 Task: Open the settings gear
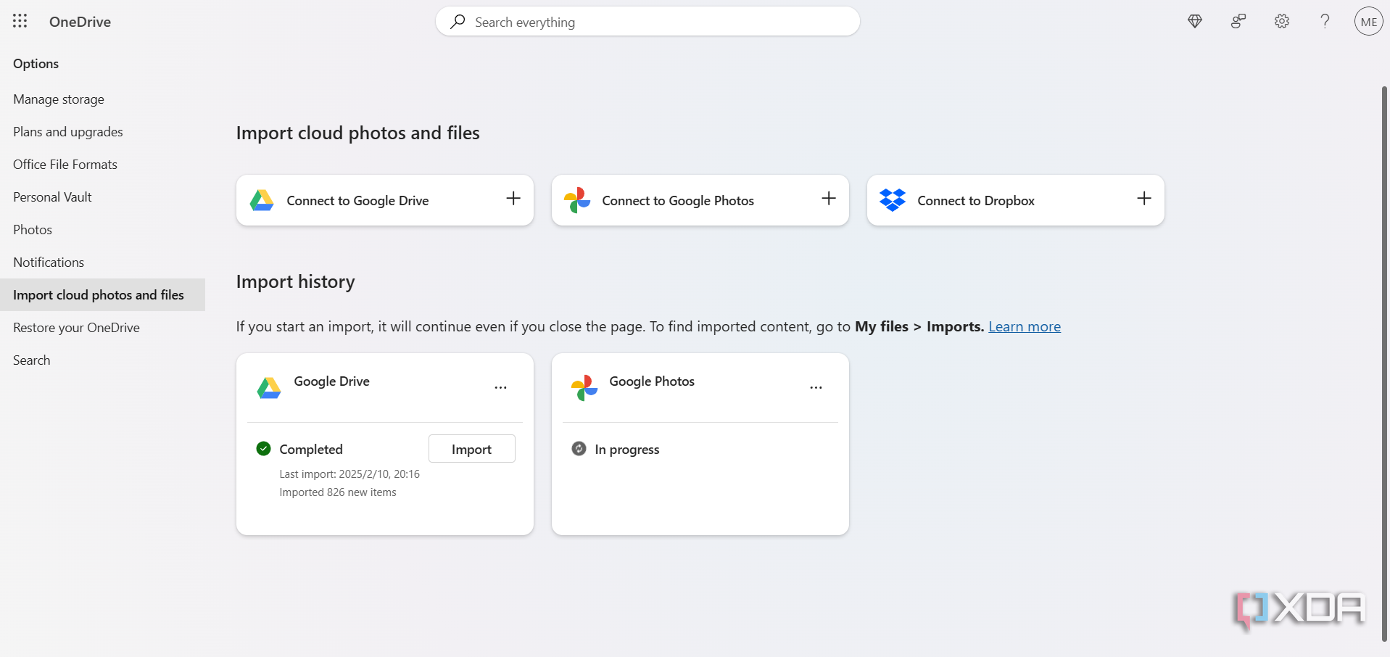pyautogui.click(x=1282, y=22)
